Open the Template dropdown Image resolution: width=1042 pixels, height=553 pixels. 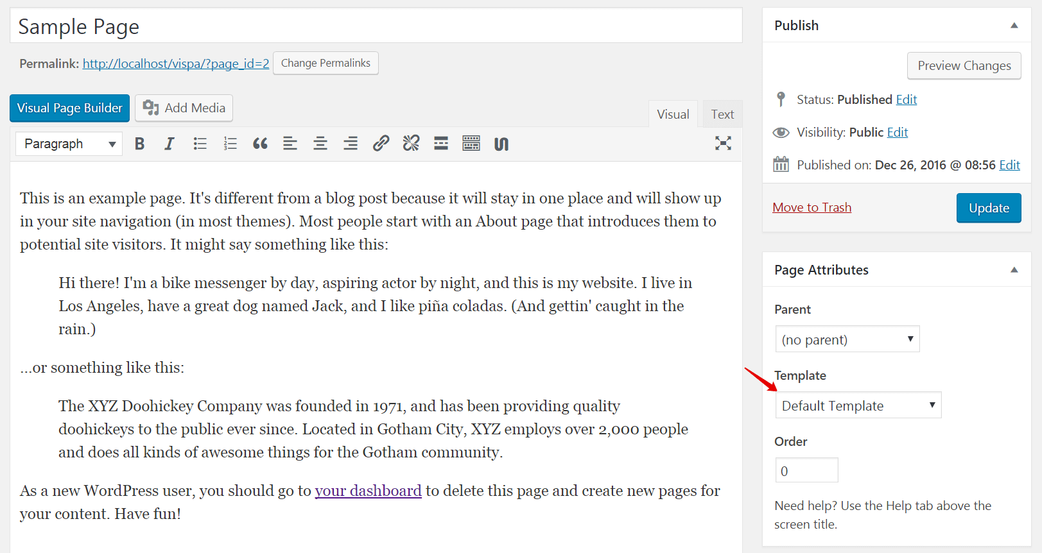click(858, 405)
